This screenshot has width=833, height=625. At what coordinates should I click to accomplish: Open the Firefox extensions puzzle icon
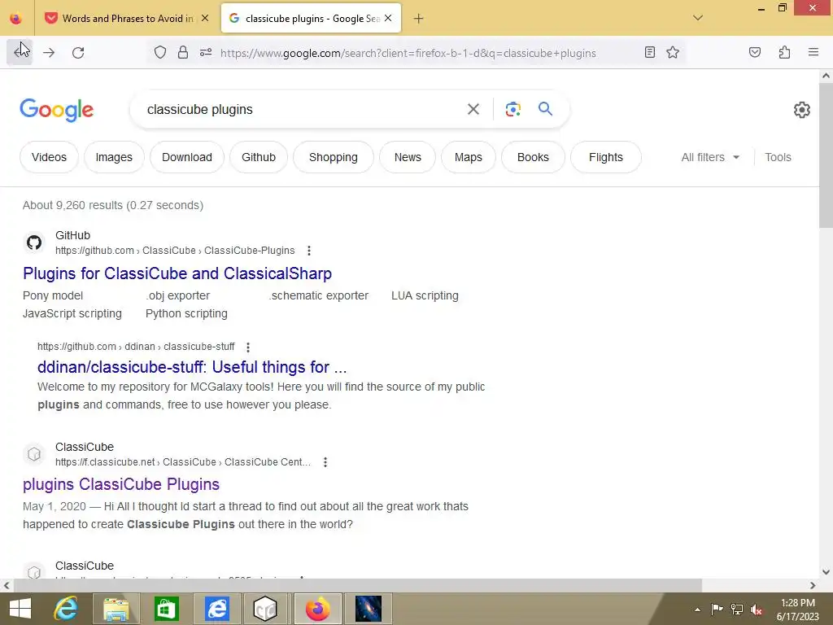(x=784, y=52)
